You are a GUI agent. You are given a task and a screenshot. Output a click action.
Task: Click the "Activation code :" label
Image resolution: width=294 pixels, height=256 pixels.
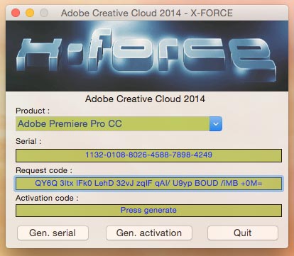click(47, 198)
